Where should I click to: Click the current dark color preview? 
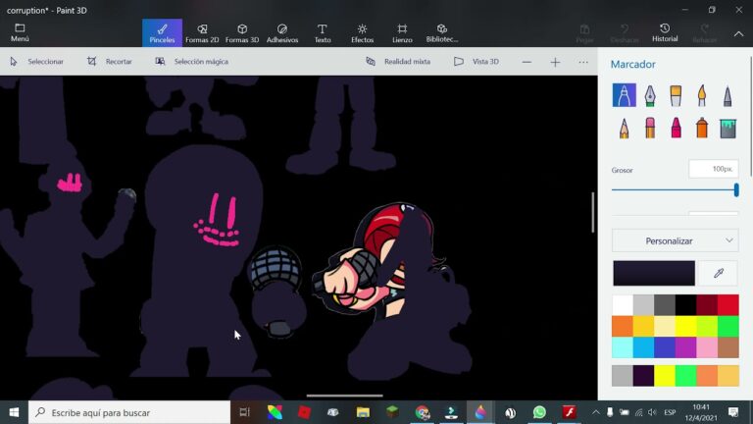tap(654, 273)
